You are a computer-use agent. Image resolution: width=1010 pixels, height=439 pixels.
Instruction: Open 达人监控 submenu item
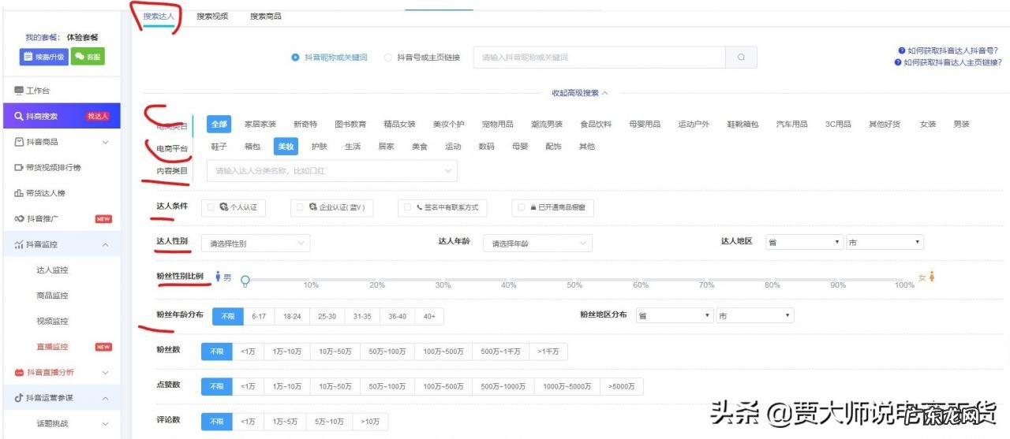(x=52, y=270)
